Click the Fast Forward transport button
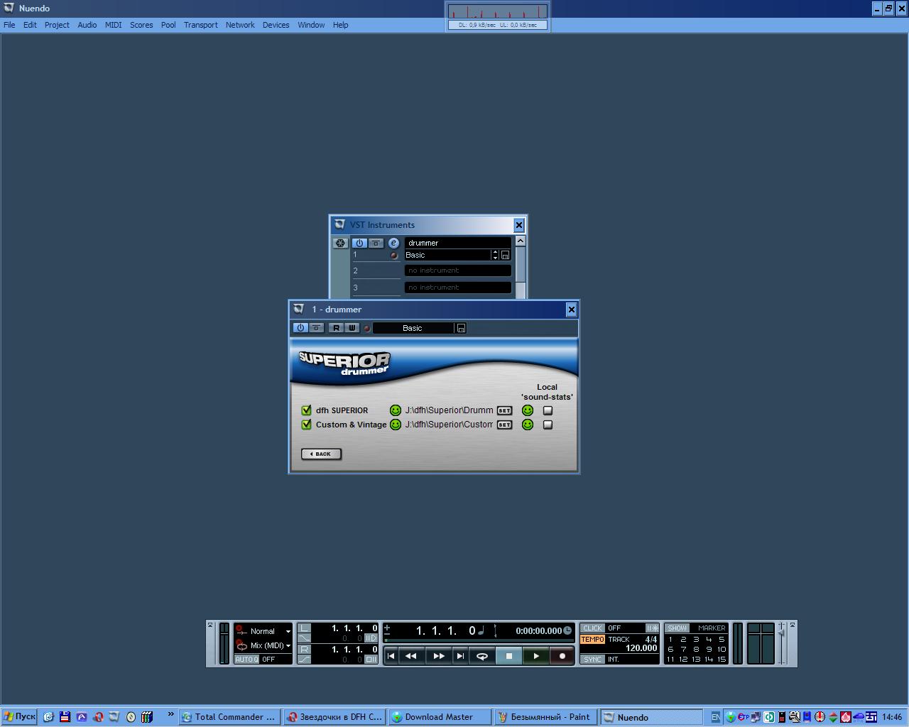Viewport: 909px width, 727px height. [x=438, y=656]
